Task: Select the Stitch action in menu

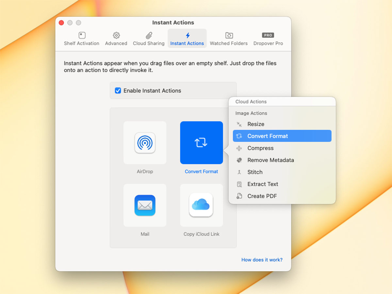Action: [255, 172]
